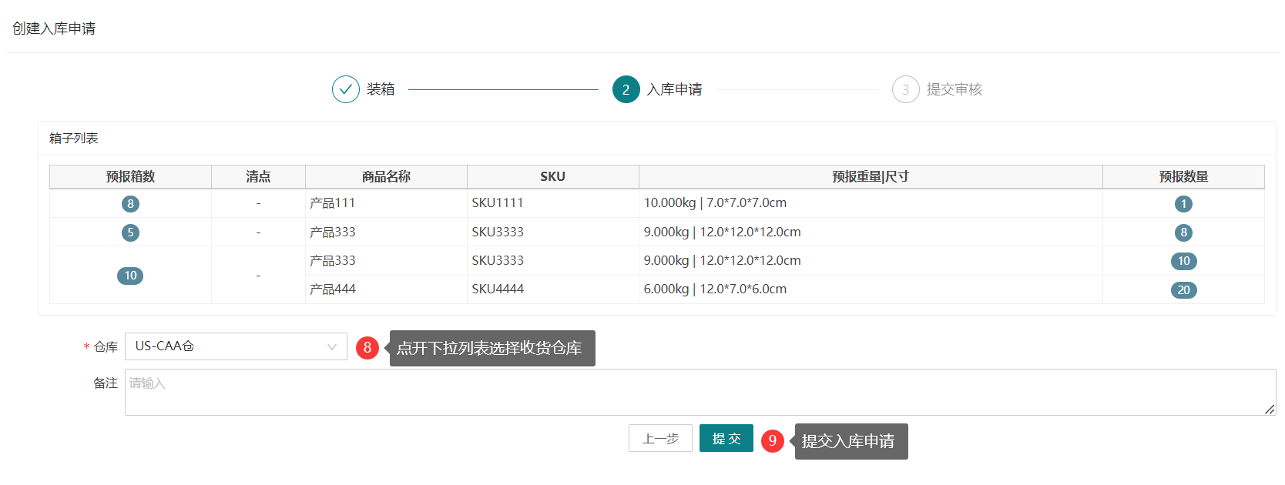Click the 预报箱数 badge showing 8
The image size is (1285, 485).
click(130, 204)
